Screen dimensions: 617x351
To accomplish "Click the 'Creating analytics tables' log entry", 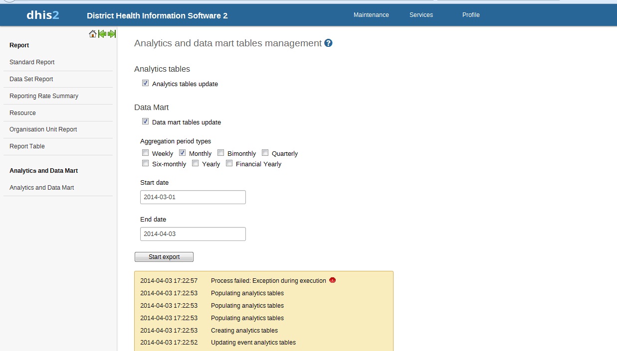I will [244, 331].
